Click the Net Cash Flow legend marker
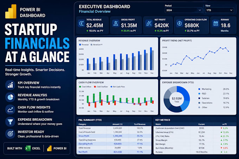Screen dimensions: 239x159 pos(111,87)
